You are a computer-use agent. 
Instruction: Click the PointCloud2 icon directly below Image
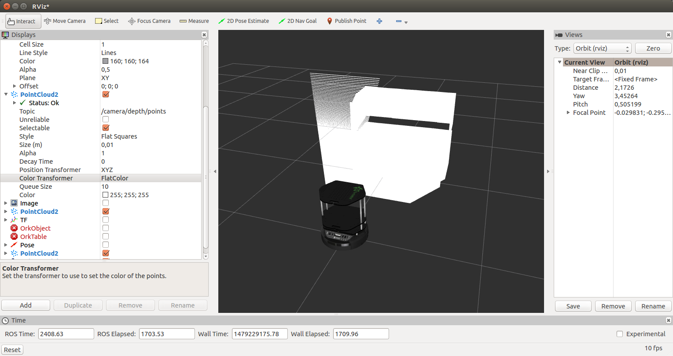14,212
